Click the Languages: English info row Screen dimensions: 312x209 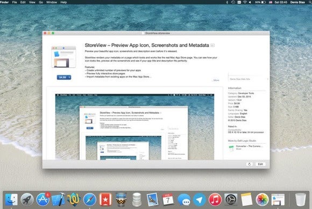[238, 113]
